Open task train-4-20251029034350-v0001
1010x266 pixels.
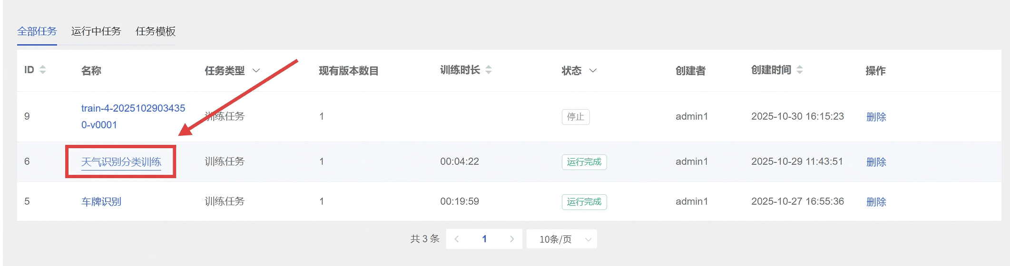tap(133, 116)
